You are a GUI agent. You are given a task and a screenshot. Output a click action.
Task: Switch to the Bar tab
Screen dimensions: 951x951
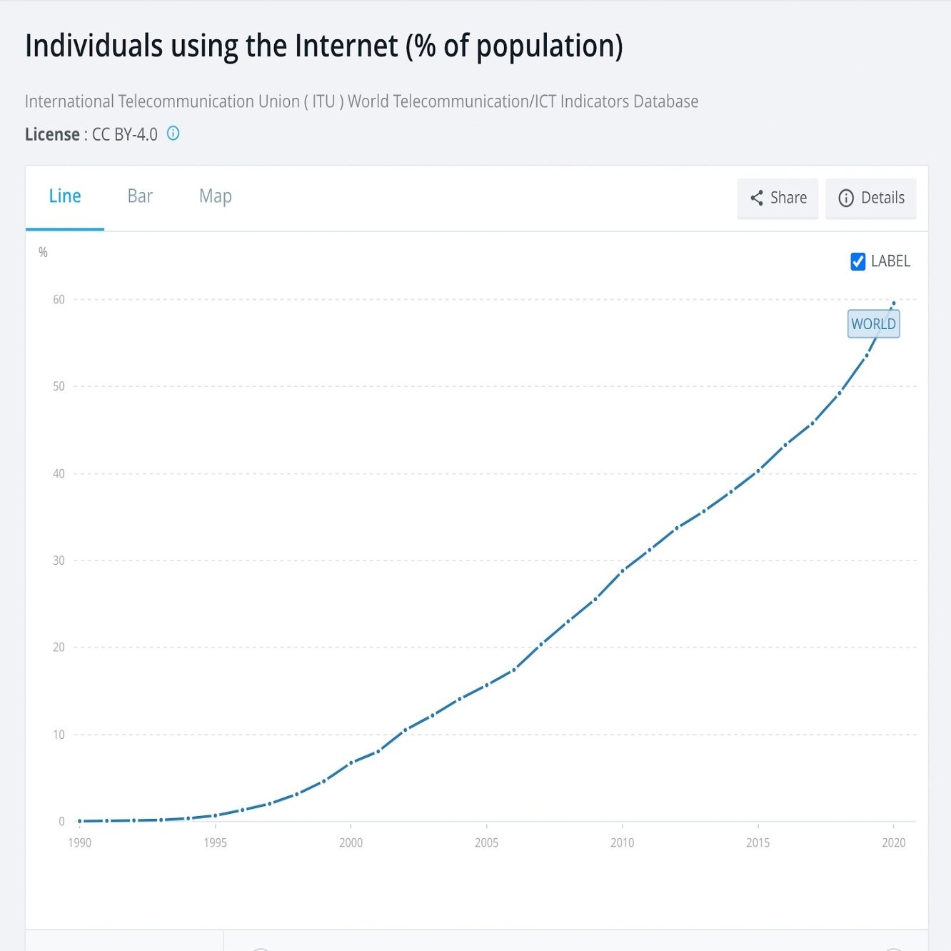(140, 196)
